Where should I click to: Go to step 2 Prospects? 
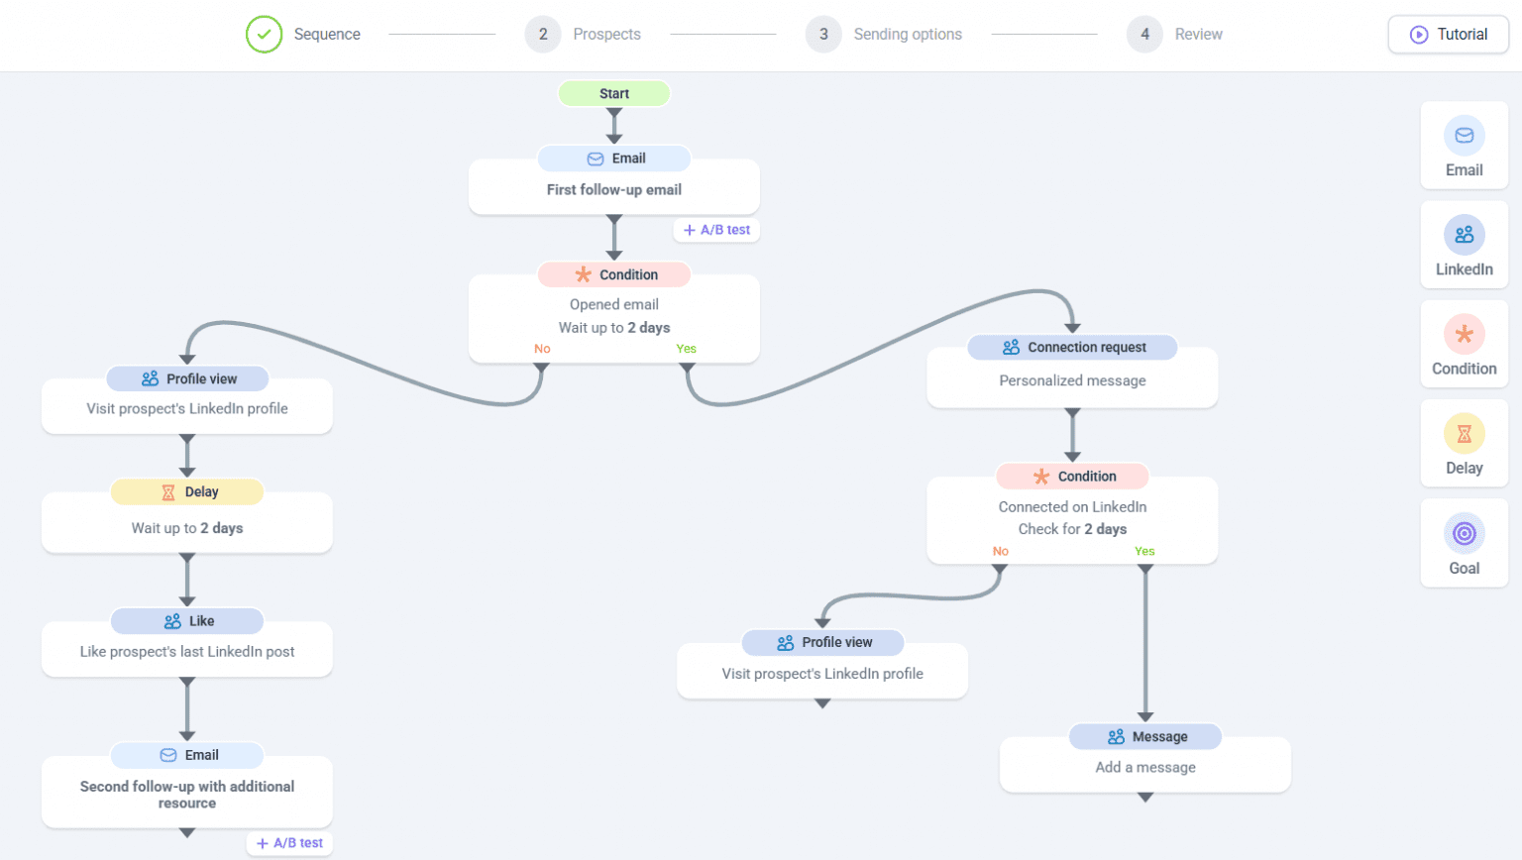[583, 34]
